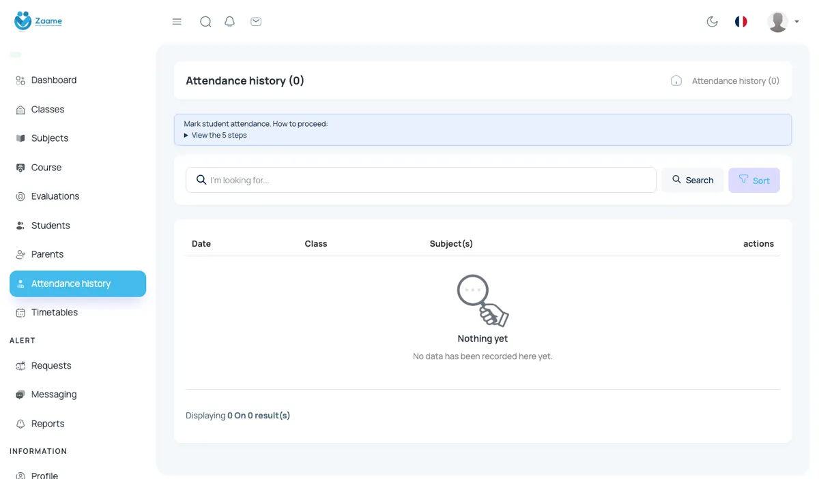Click the Sort filter button
This screenshot has width=819, height=479.
[x=754, y=180]
